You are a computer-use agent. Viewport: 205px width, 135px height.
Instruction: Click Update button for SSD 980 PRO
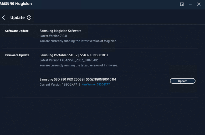pyautogui.click(x=183, y=81)
